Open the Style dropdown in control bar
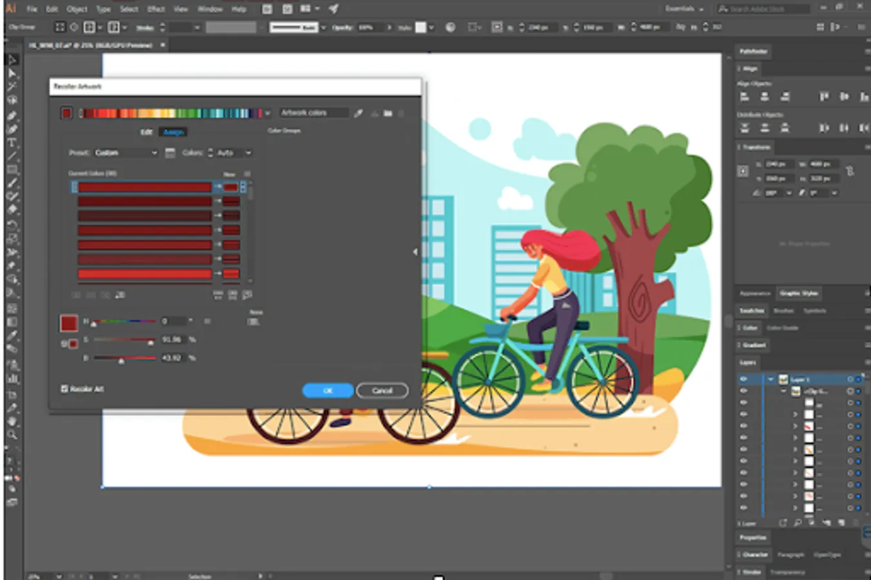Image resolution: width=871 pixels, height=580 pixels. coord(431,28)
